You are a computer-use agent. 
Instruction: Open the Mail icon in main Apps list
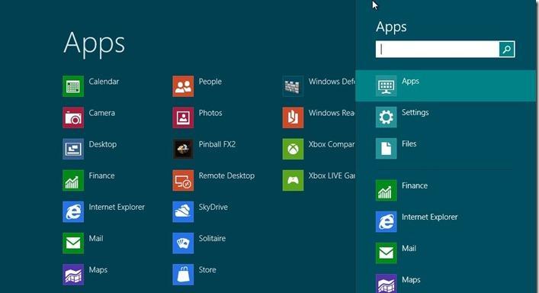(x=73, y=243)
